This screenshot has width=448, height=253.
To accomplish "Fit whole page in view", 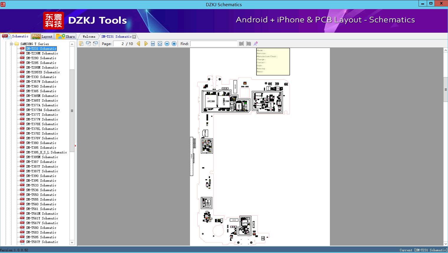I will click(160, 44).
